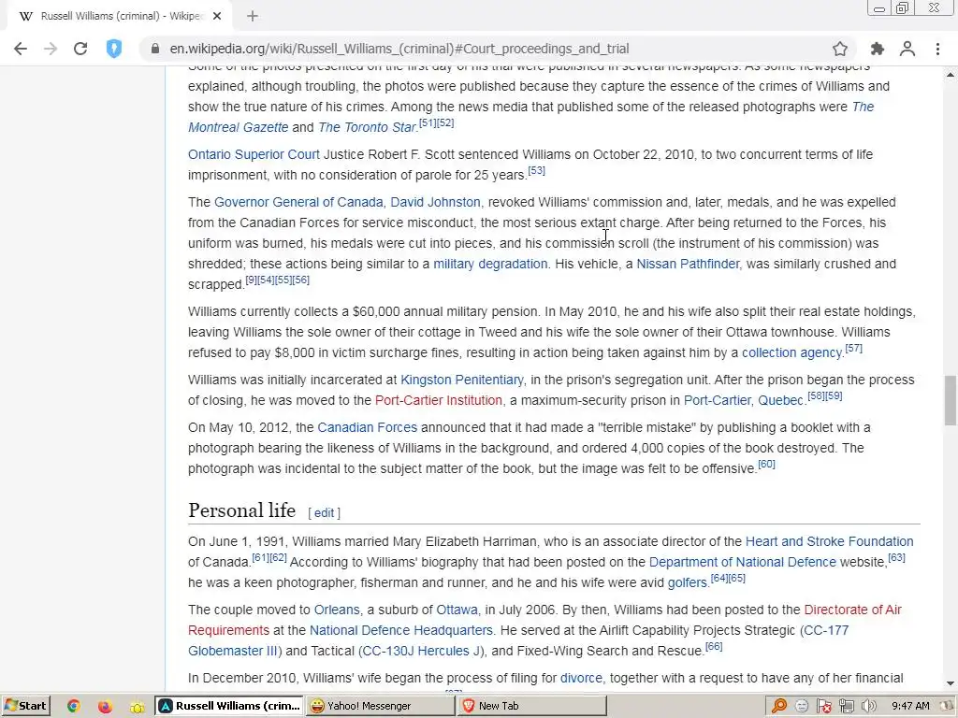Open citation [60] reference
The image size is (958, 718).
(x=766, y=465)
